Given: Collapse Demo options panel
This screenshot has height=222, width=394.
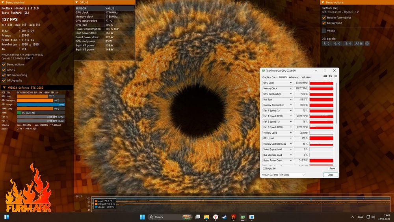Looking at the screenshot, I should click(x=323, y=2).
